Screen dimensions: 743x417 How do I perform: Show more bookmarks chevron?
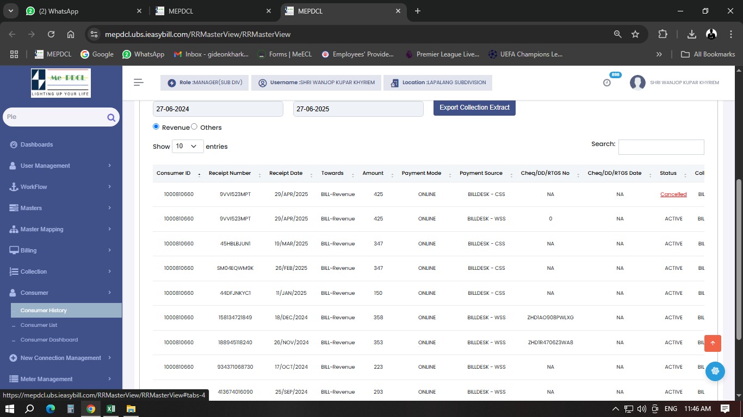pyautogui.click(x=659, y=54)
